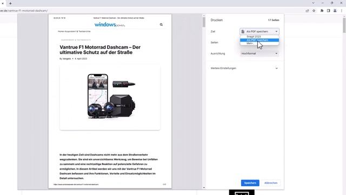The image size is (346, 195).
Task: Click the blue Speichern button
Action: point(250,183)
